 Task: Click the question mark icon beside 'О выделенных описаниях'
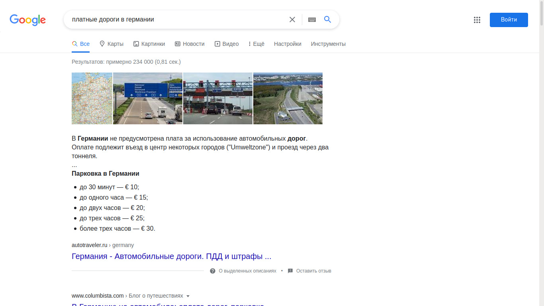(213, 271)
